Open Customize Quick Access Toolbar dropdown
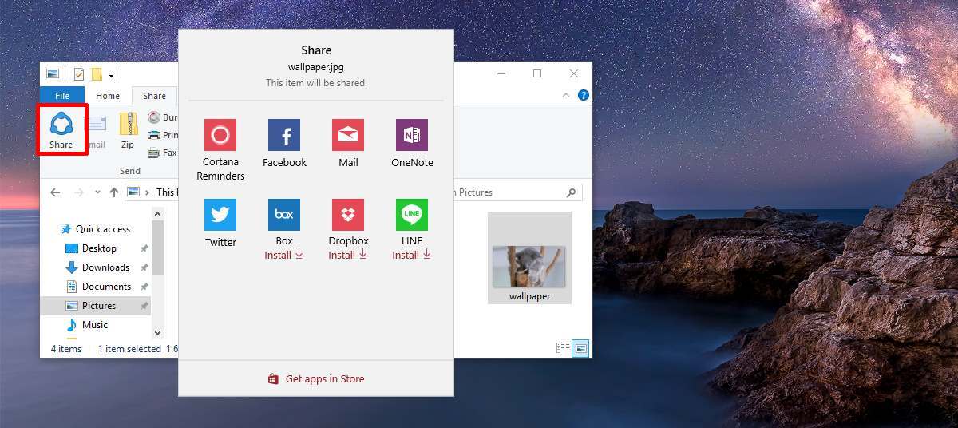 [x=111, y=74]
